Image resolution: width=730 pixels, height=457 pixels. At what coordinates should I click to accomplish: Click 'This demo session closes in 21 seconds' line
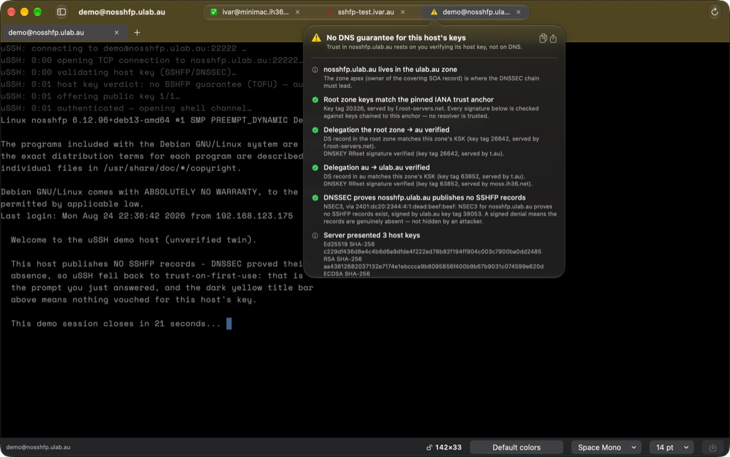116,323
